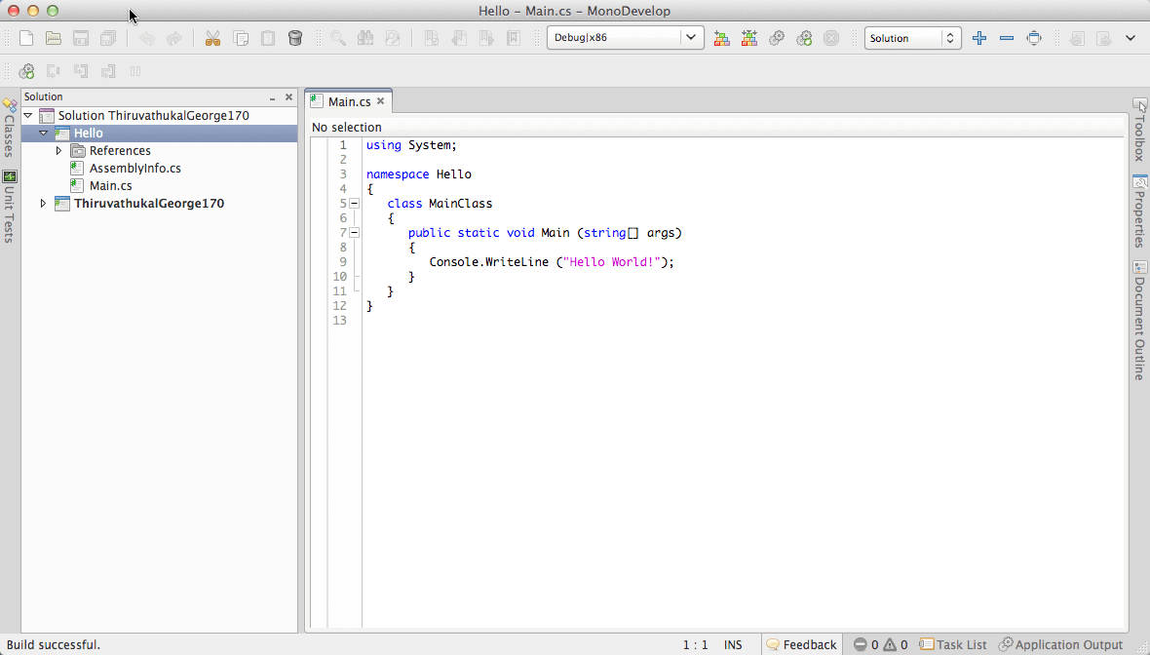Create a new file using the toolbar

click(x=25, y=37)
